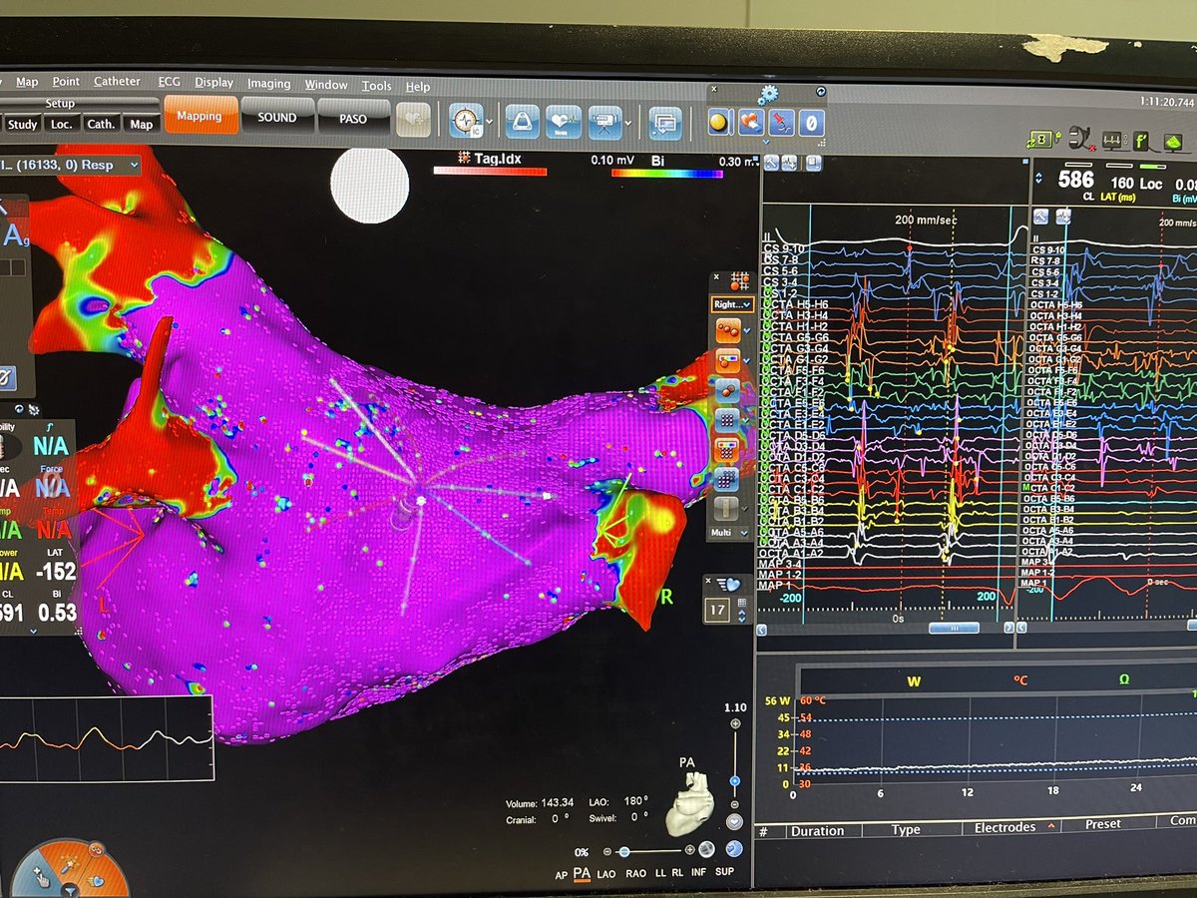Select the RAO view

(x=635, y=875)
